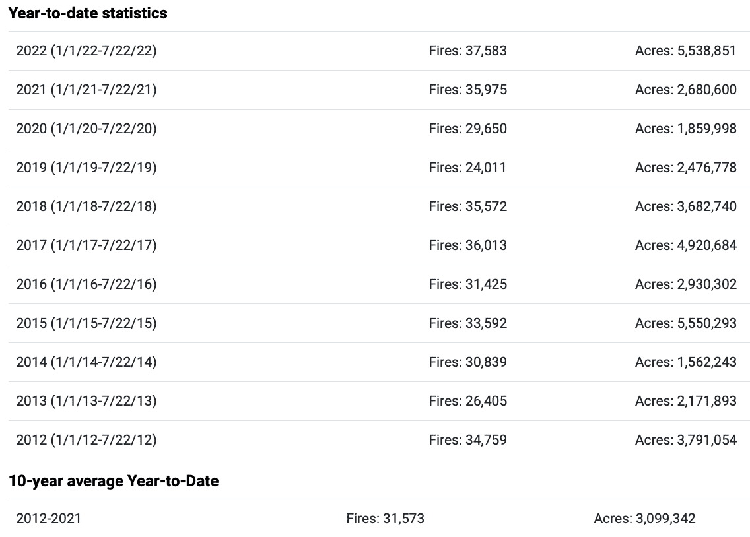Screen dimensions: 750x537
Task: Click the Acres: 5,550,293 value
Action: pyautogui.click(x=686, y=323)
